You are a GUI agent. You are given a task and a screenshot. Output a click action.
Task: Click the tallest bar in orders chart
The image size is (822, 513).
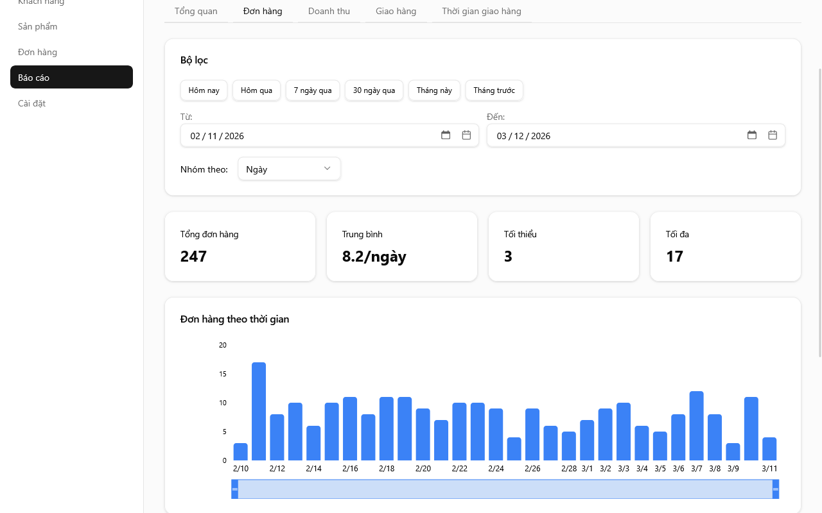(x=259, y=411)
